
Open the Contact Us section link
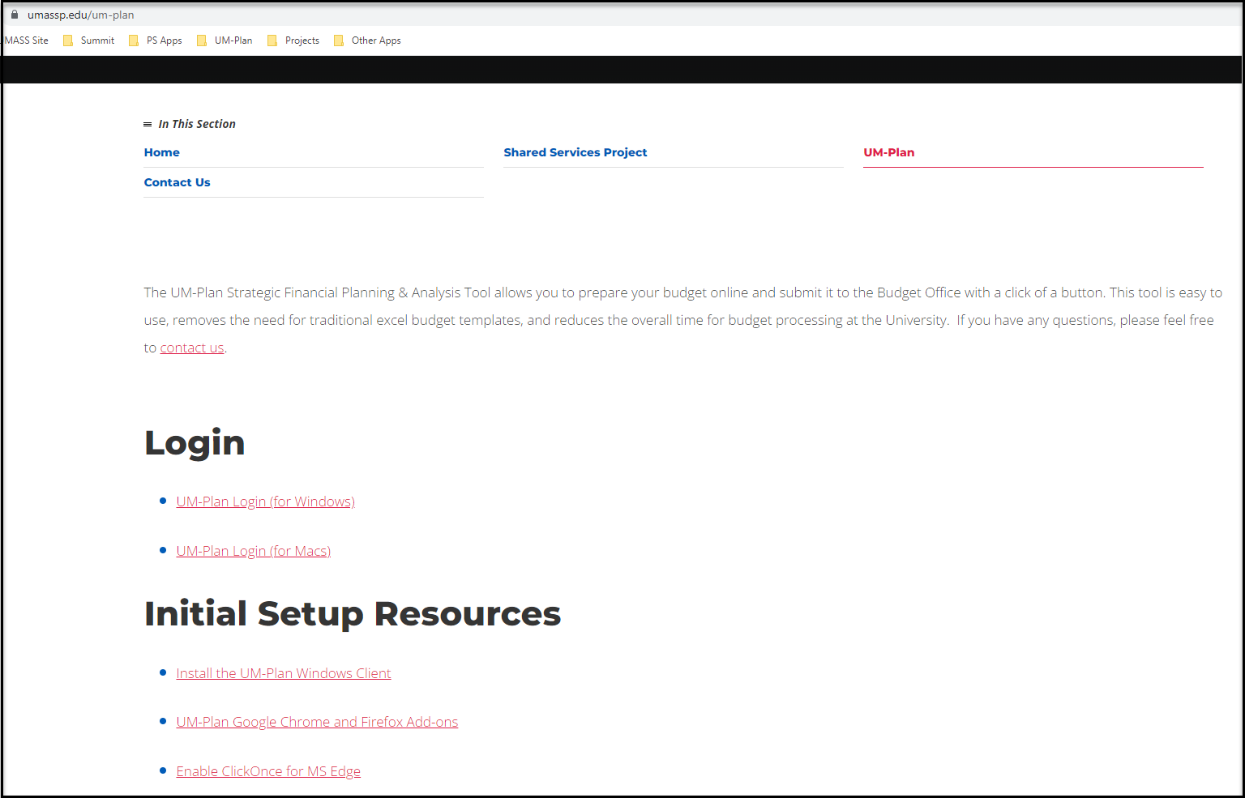click(x=177, y=182)
